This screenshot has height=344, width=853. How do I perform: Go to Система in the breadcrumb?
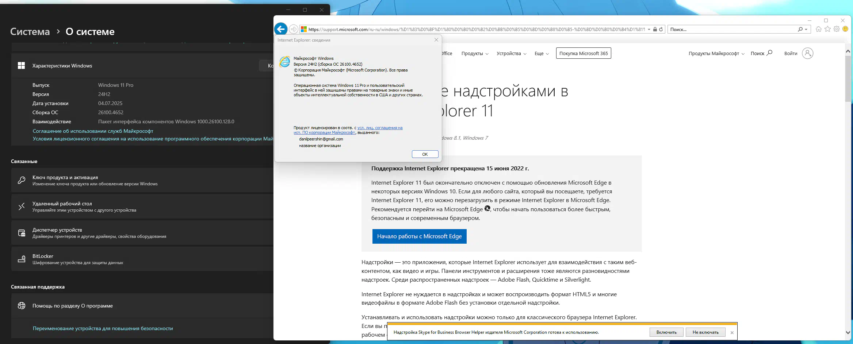30,32
